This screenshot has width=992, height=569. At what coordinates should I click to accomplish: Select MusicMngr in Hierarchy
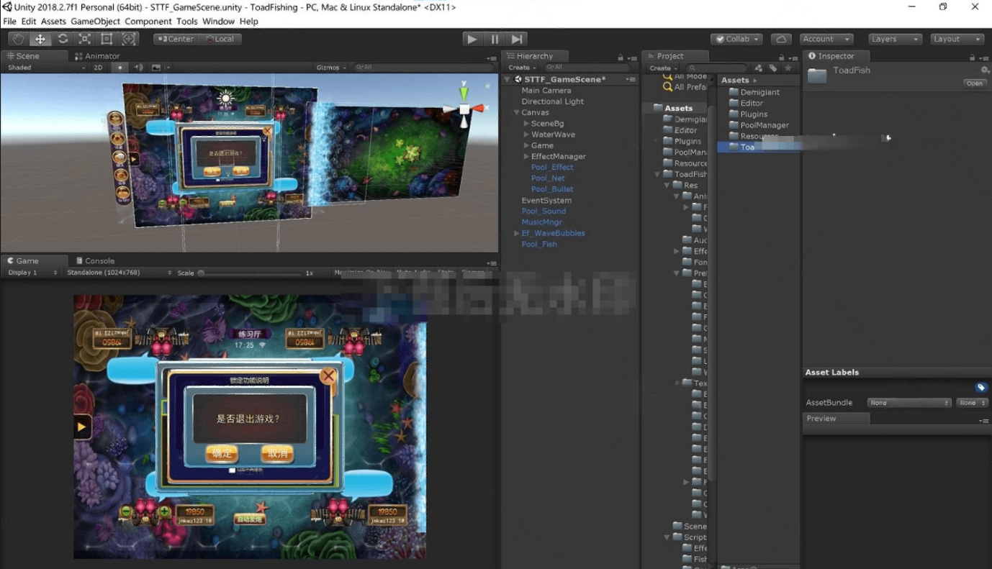pyautogui.click(x=541, y=222)
